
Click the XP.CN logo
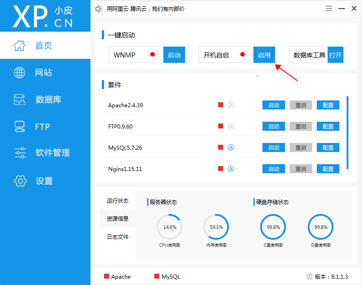coord(43,16)
